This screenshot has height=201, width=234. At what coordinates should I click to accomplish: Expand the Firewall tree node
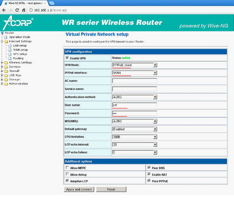tap(2, 71)
